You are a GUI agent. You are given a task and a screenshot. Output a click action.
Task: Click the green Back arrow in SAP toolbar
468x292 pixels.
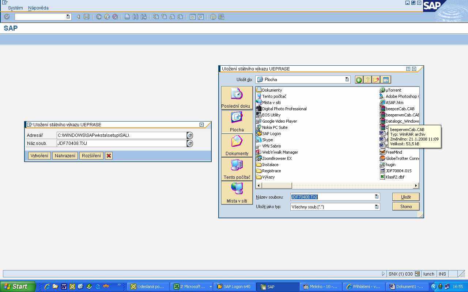coord(99,17)
